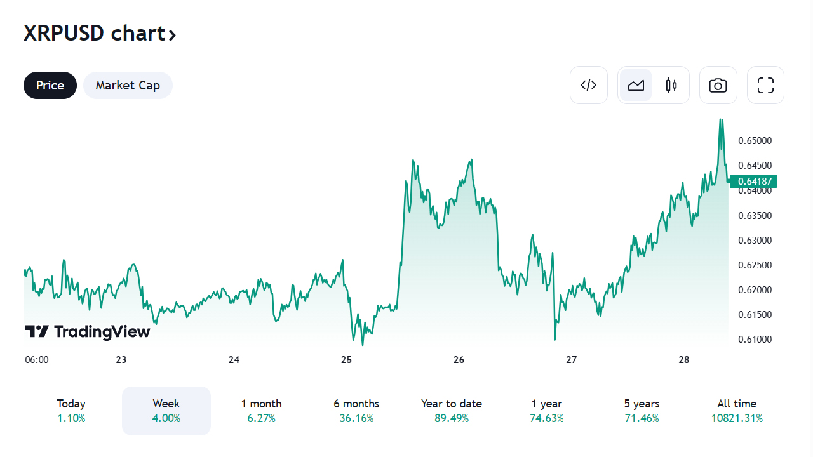This screenshot has height=457, width=813.
Task: Click the current price label 0.64187
Action: (x=754, y=182)
